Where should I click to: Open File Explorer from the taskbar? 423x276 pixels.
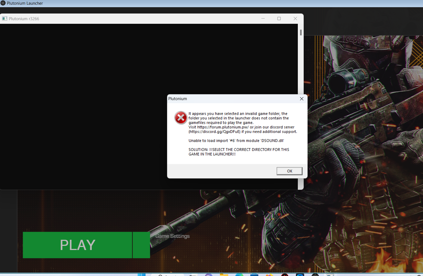pos(224,275)
